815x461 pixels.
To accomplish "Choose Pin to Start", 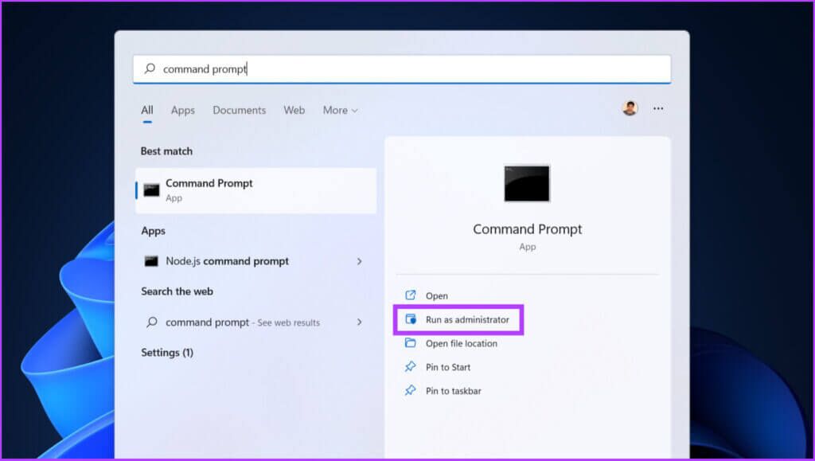I will pyautogui.click(x=448, y=367).
